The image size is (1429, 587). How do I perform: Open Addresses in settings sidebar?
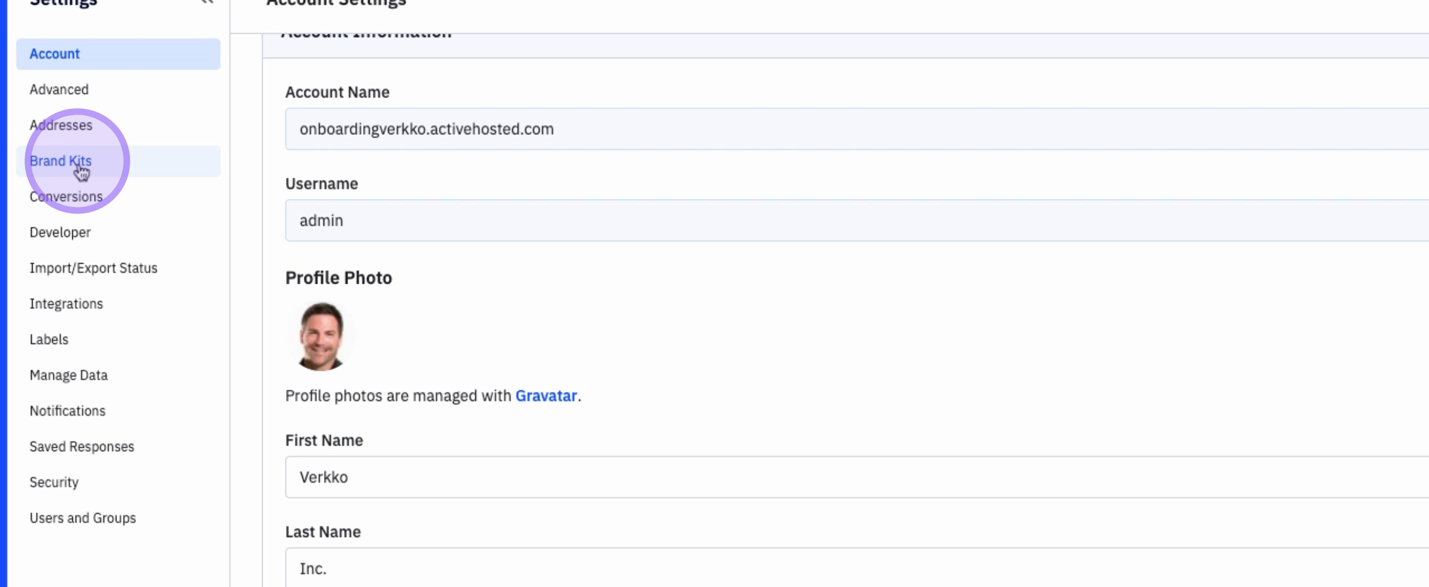[x=61, y=125]
